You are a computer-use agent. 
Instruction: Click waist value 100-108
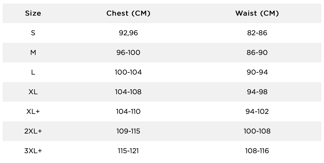[257, 131]
